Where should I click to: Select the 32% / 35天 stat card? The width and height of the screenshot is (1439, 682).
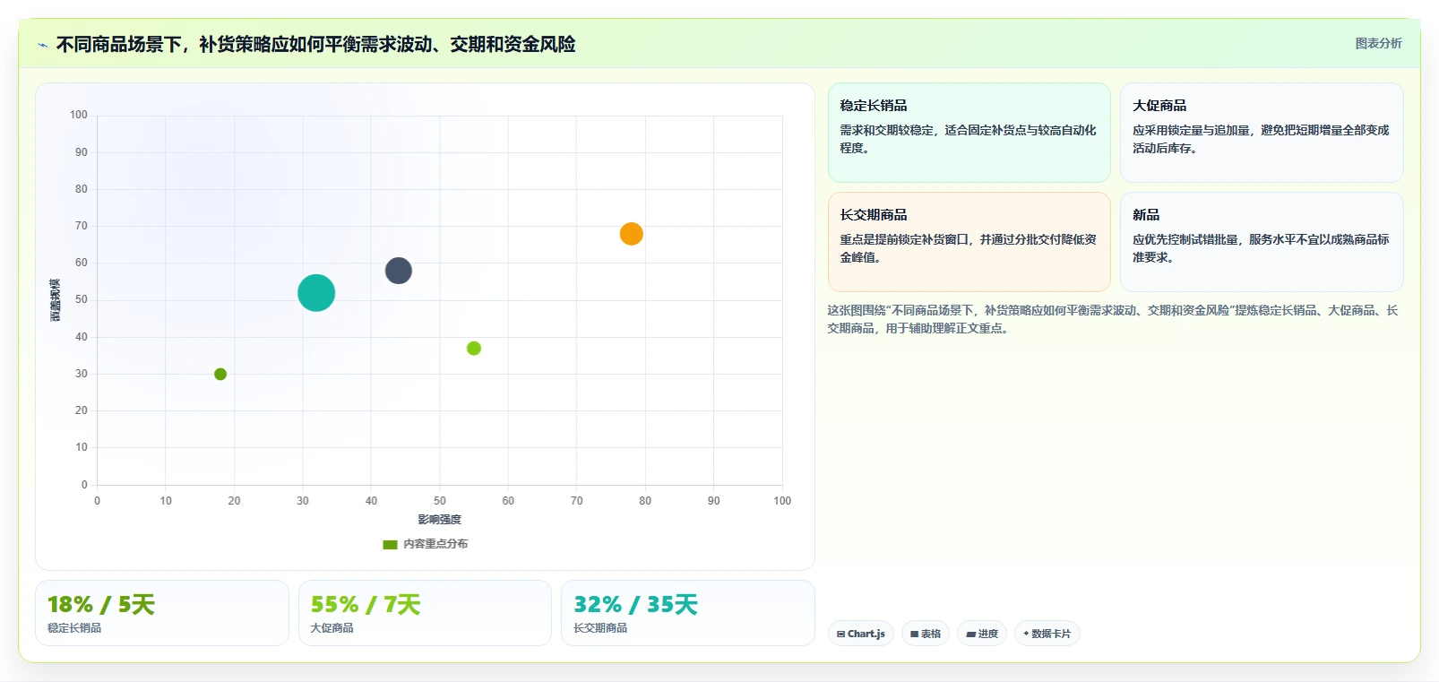click(688, 613)
